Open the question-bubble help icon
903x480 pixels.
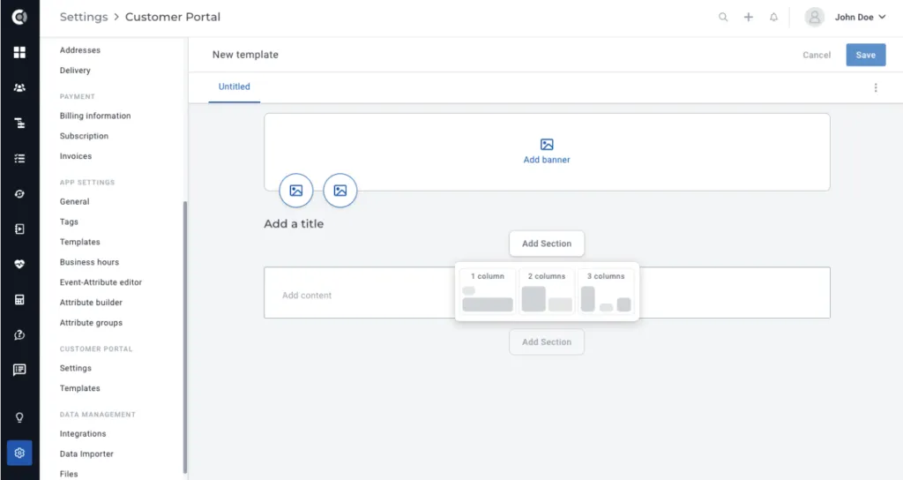pos(19,334)
